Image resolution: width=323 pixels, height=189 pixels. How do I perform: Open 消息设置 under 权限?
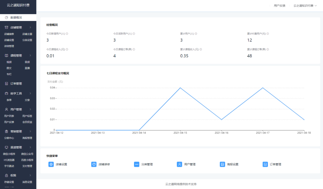click(x=27, y=182)
